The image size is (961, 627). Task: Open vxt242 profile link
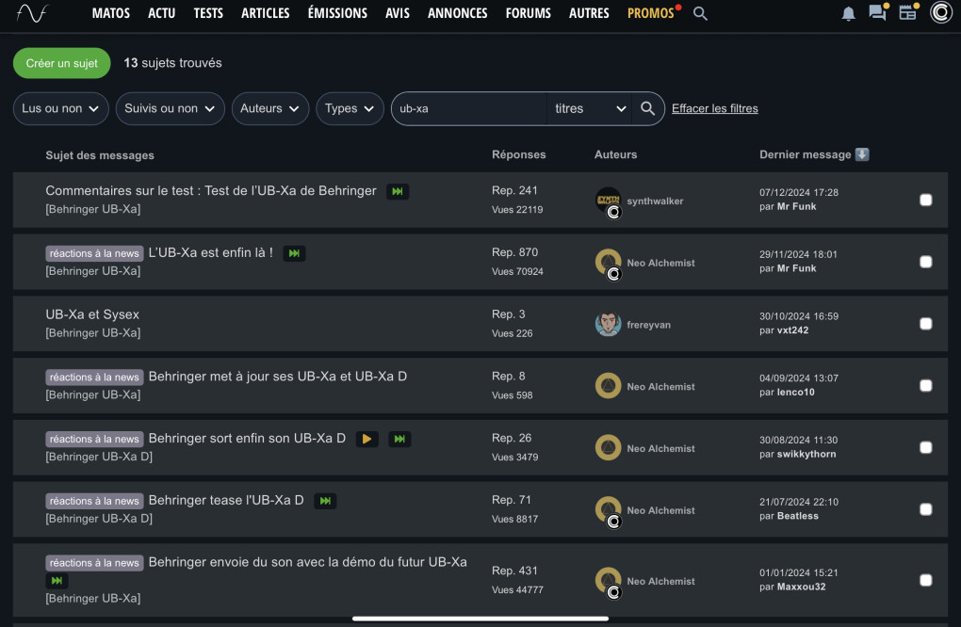(792, 330)
